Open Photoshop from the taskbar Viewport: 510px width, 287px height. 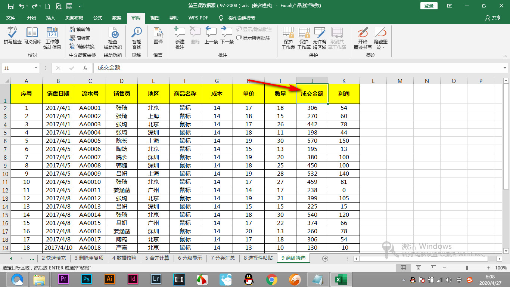click(86, 278)
